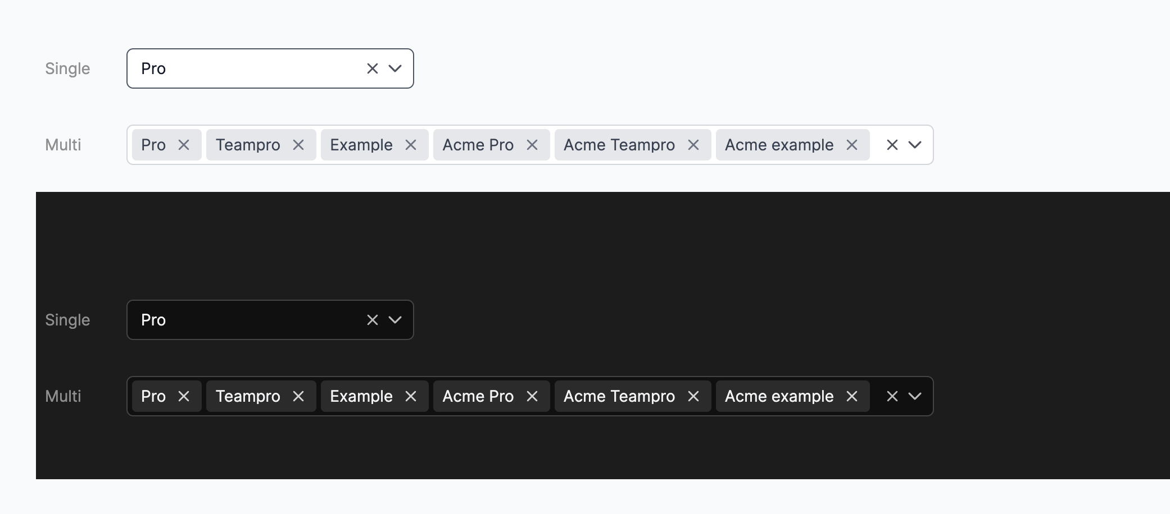Expand the dark Multi select options
Screen dimensions: 1170x514
pos(915,396)
